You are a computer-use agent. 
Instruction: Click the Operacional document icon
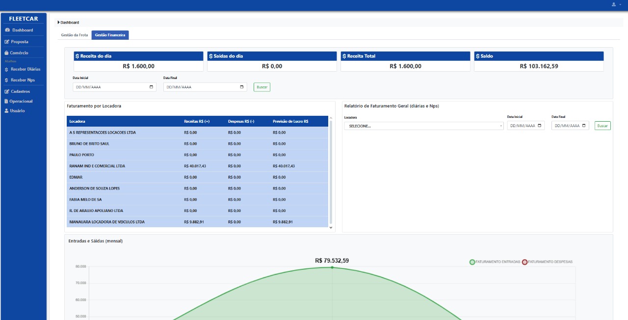pyautogui.click(x=6, y=101)
